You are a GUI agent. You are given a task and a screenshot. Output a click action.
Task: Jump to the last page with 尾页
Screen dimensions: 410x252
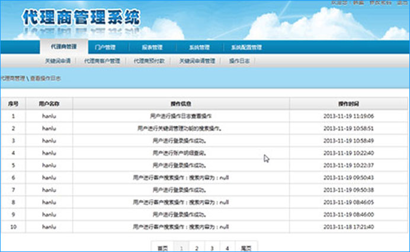[x=246, y=247]
